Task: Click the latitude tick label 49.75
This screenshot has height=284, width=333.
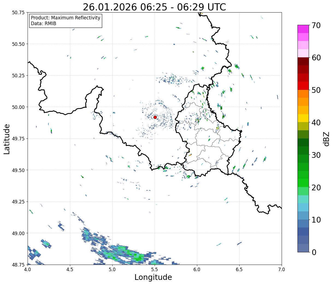Action: (x=18, y=139)
